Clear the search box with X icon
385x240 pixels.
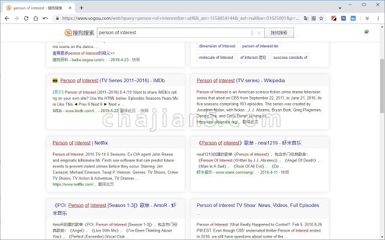pyautogui.click(x=259, y=33)
